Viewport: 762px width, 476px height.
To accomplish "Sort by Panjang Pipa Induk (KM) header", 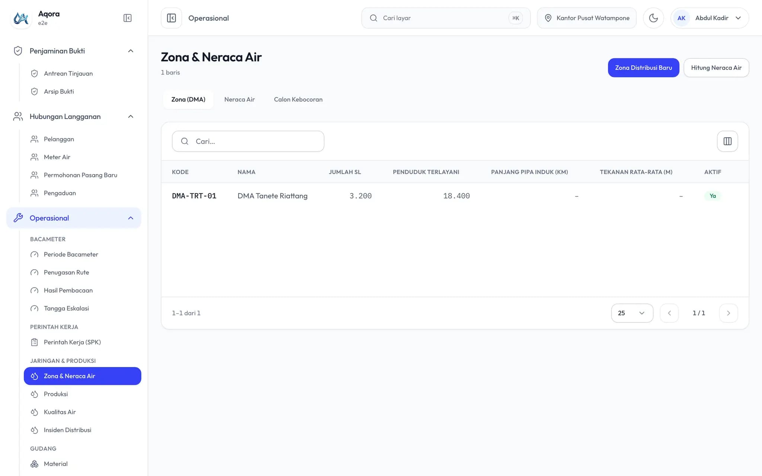I will [x=529, y=172].
